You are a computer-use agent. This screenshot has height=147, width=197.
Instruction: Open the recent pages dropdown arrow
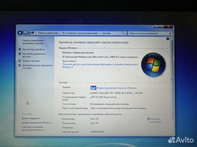29,33
